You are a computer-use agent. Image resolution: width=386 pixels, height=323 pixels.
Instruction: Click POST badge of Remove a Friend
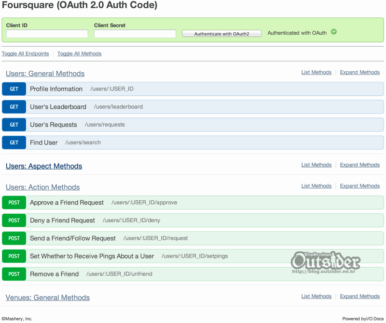(x=14, y=274)
